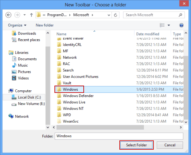
Task: Select Network in the navigation pane
Action: click(x=19, y=116)
